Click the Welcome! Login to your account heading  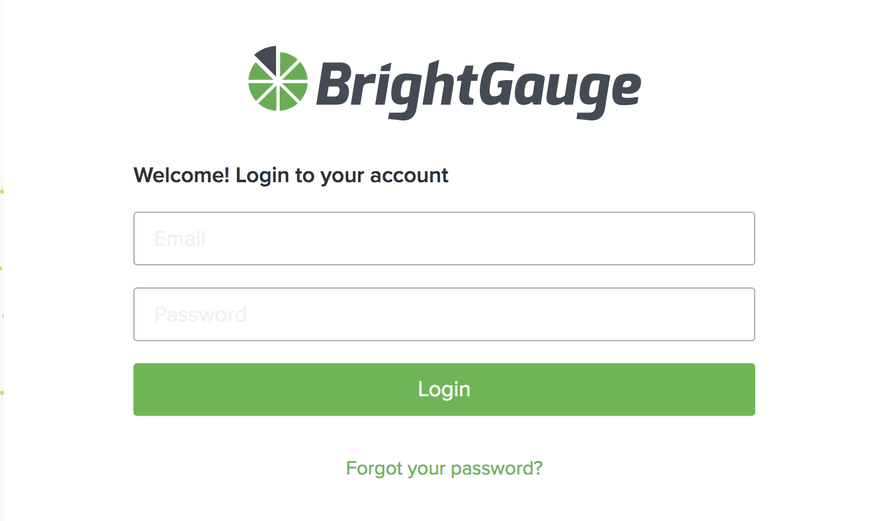291,176
